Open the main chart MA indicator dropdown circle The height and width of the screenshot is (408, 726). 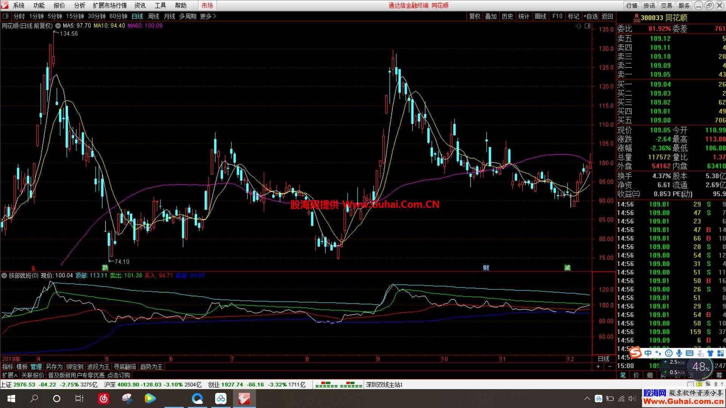click(58, 26)
